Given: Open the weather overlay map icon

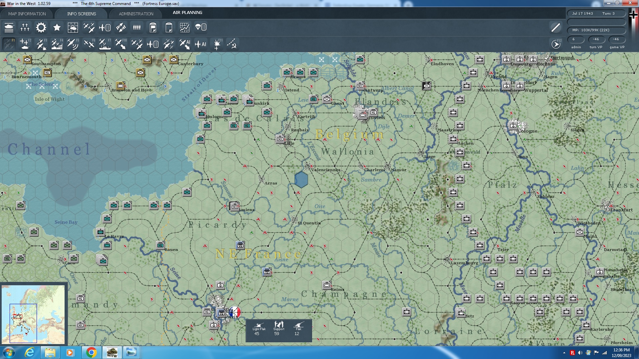Looking at the screenshot, I should (x=73, y=28).
